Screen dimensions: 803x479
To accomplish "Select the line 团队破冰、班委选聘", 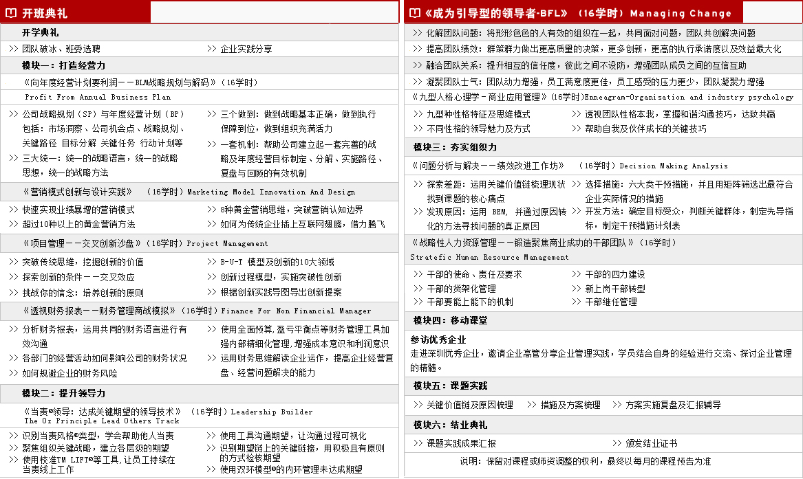I will 61,49.
